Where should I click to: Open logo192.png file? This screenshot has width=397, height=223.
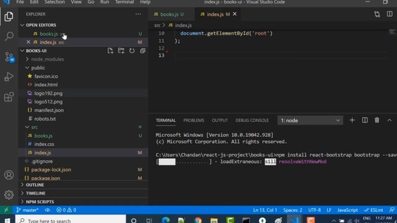(48, 94)
